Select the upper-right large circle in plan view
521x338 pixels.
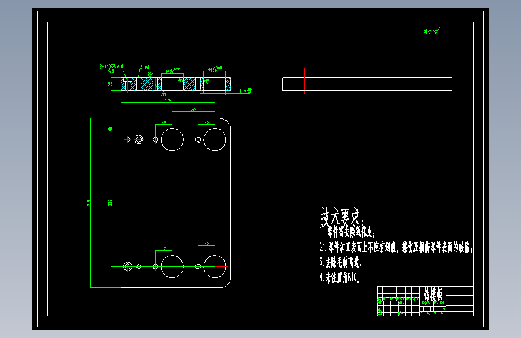pos(215,140)
